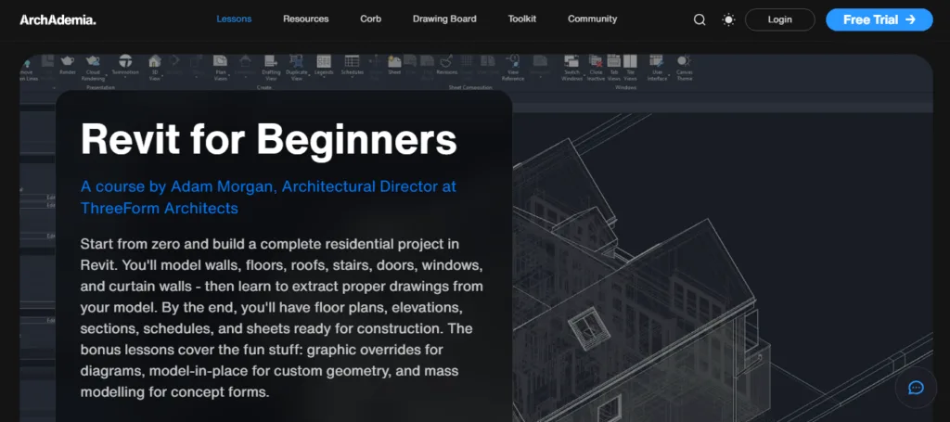The image size is (950, 422).
Task: Launch Twinmotion from the Revit ribbon
Action: [125, 65]
